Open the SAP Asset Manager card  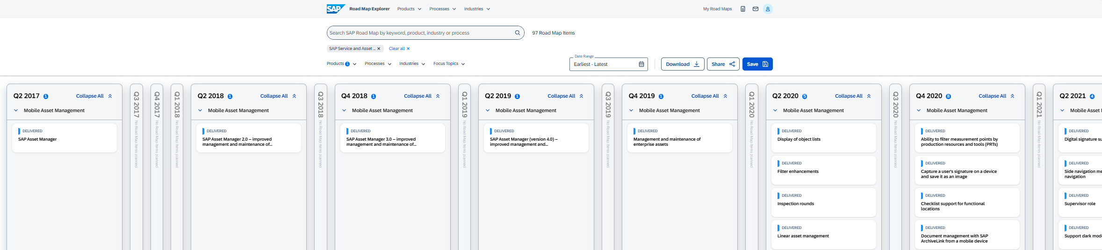pos(65,138)
